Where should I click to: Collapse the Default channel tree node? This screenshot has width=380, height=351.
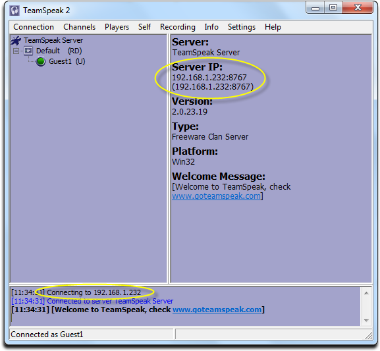16,51
